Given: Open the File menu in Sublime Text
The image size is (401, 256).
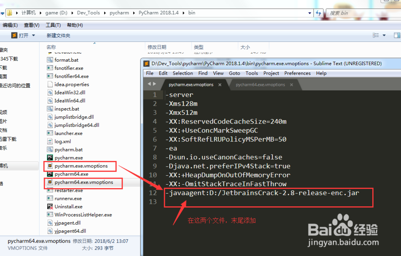Looking at the screenshot, I should click(150, 73).
